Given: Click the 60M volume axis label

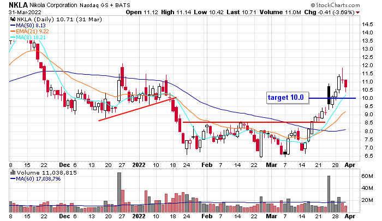Looking at the screenshot, I should (367, 176).
